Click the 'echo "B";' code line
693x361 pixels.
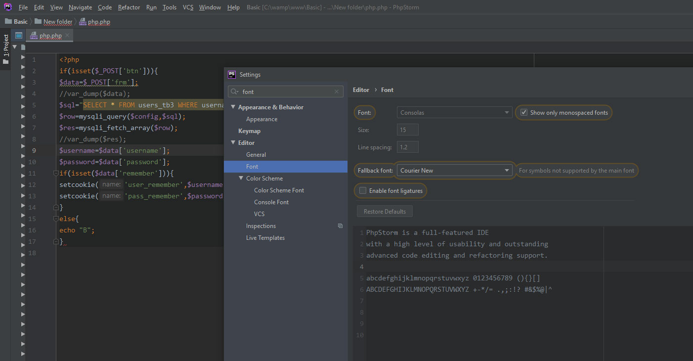[x=77, y=230]
